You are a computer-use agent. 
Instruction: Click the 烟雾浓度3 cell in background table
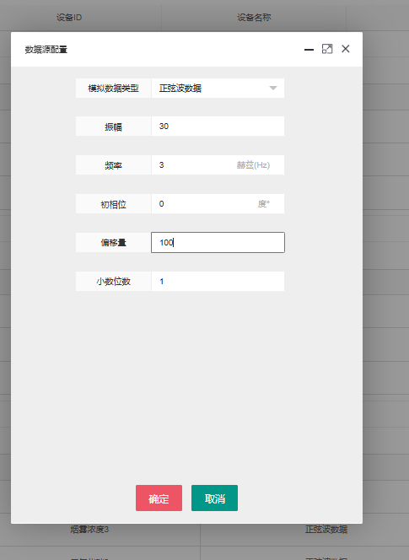click(x=89, y=530)
